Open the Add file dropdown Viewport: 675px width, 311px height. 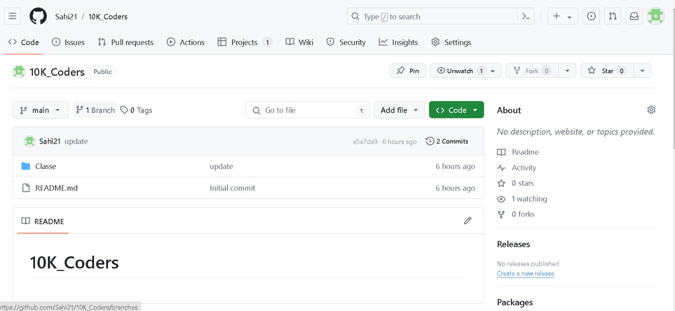399,110
